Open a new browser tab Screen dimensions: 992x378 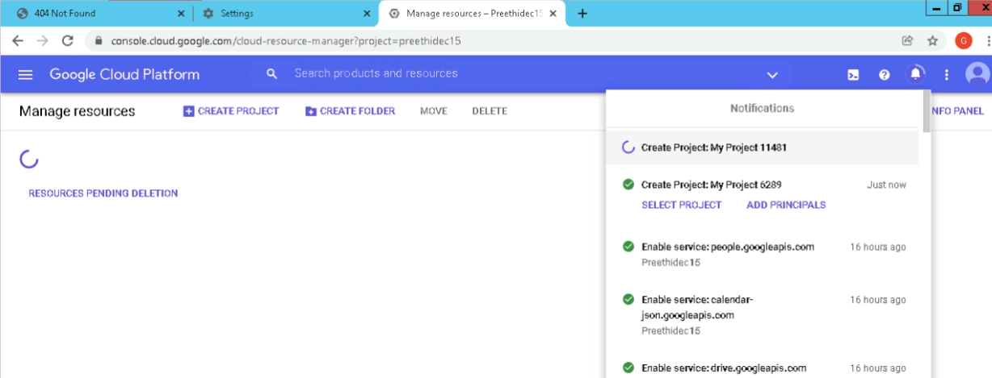pyautogui.click(x=582, y=14)
